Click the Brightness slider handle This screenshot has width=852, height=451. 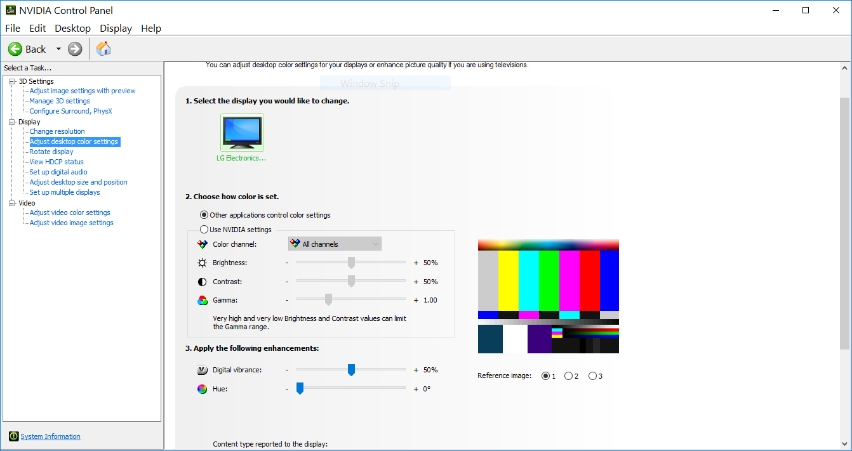pos(351,263)
